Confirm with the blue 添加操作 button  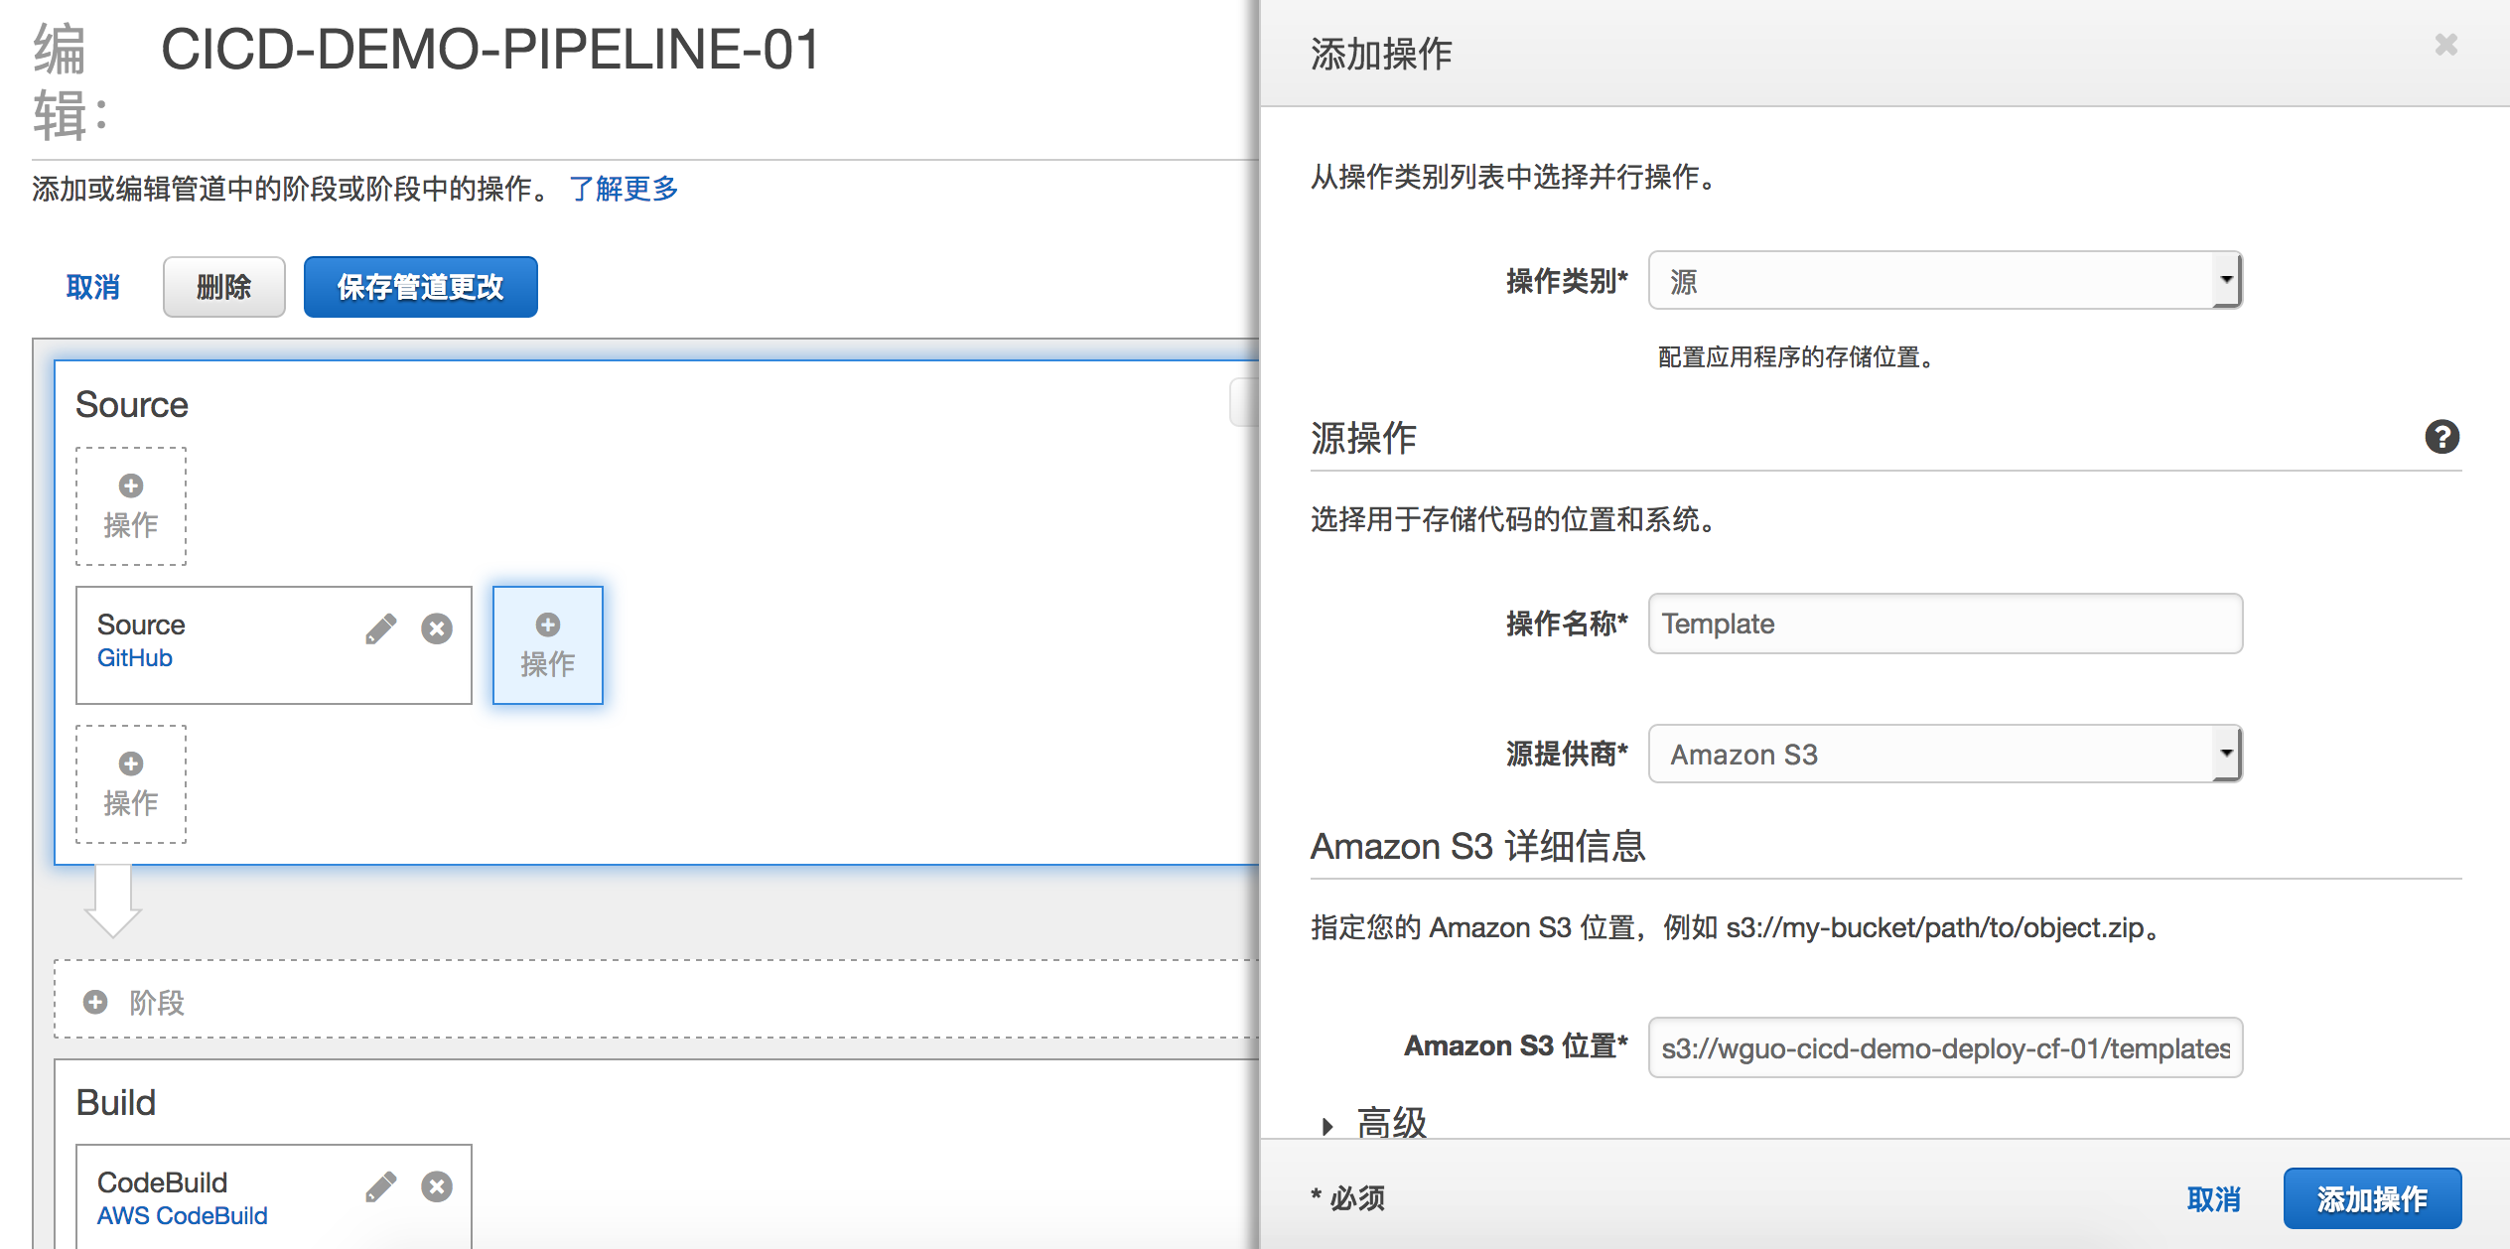click(2371, 1198)
